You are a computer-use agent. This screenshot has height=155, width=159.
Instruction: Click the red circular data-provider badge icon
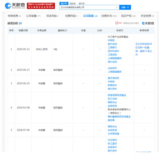117,23
